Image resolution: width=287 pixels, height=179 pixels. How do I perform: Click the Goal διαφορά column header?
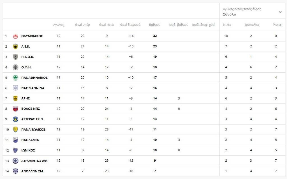click(x=130, y=25)
